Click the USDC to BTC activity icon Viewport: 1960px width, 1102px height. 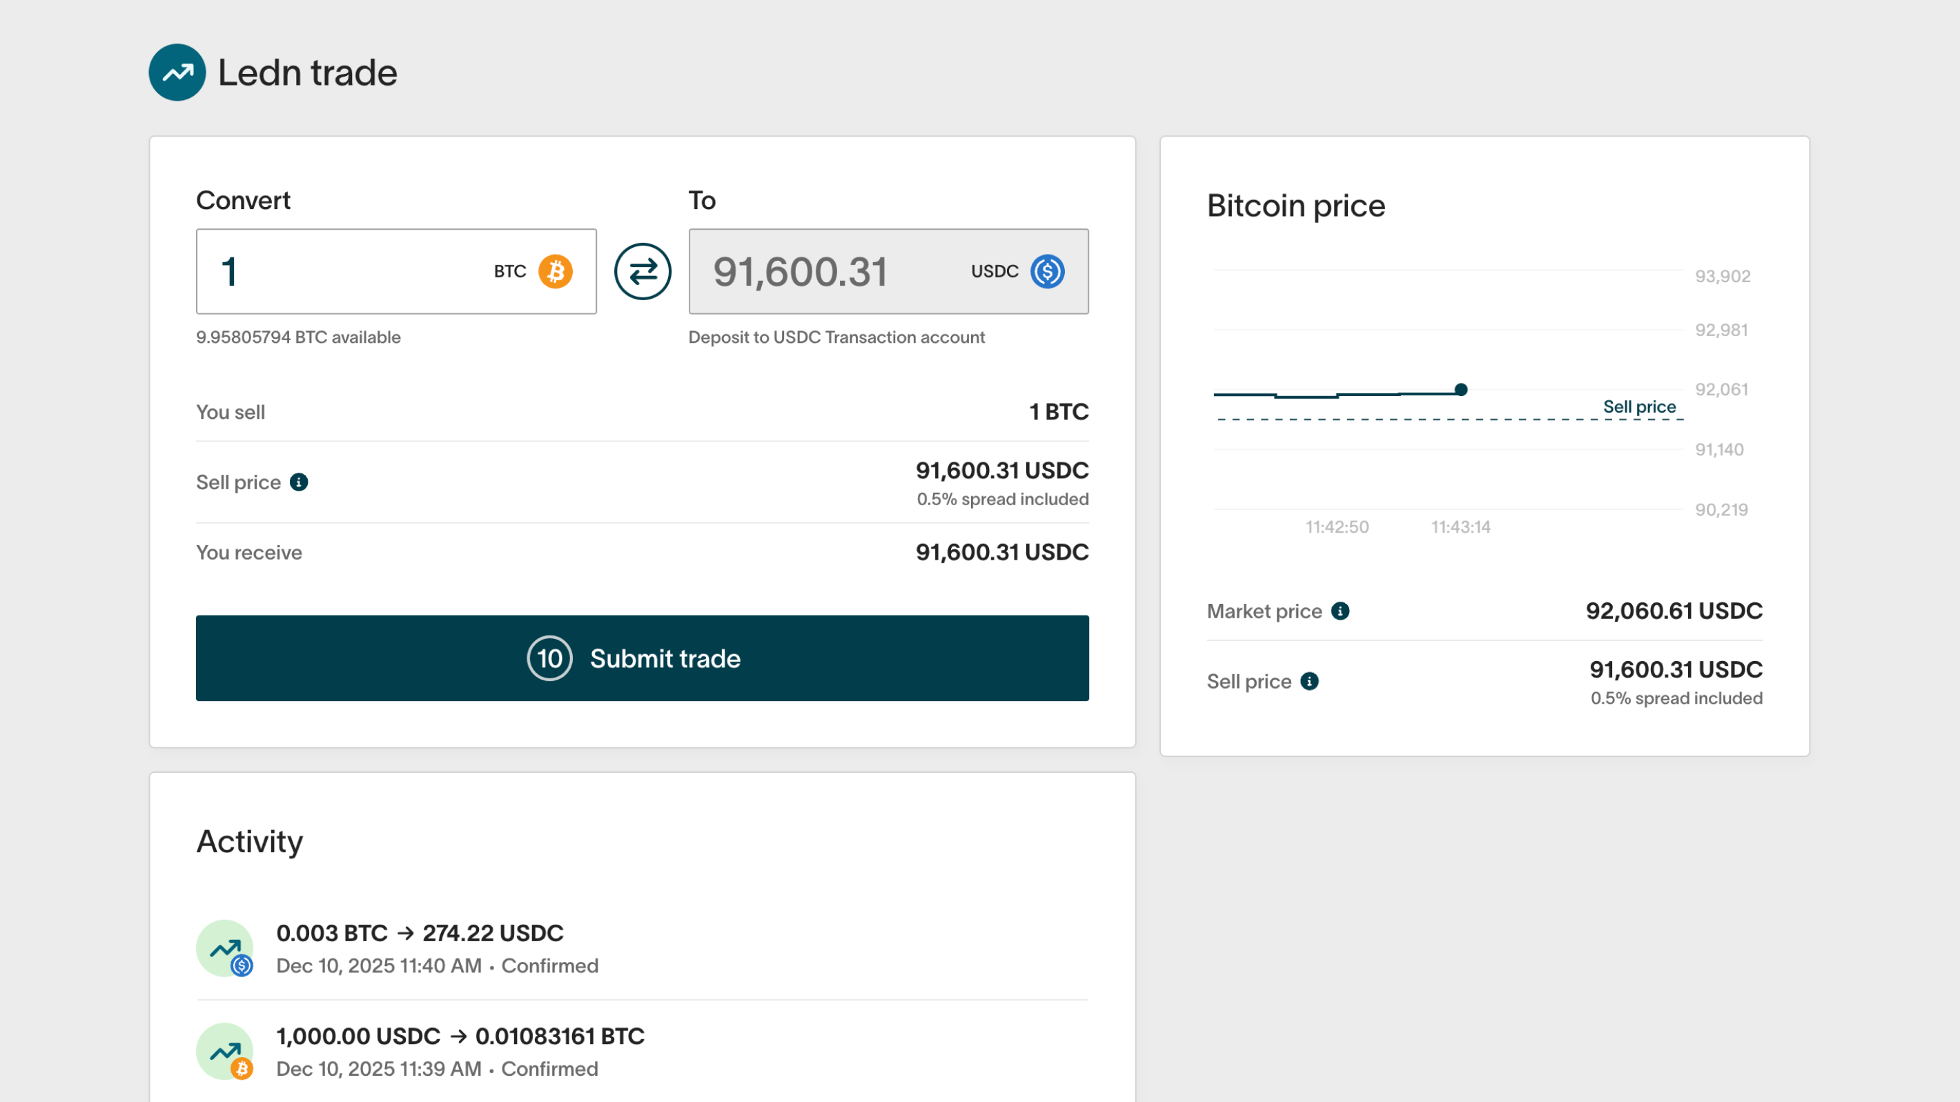coord(225,1051)
